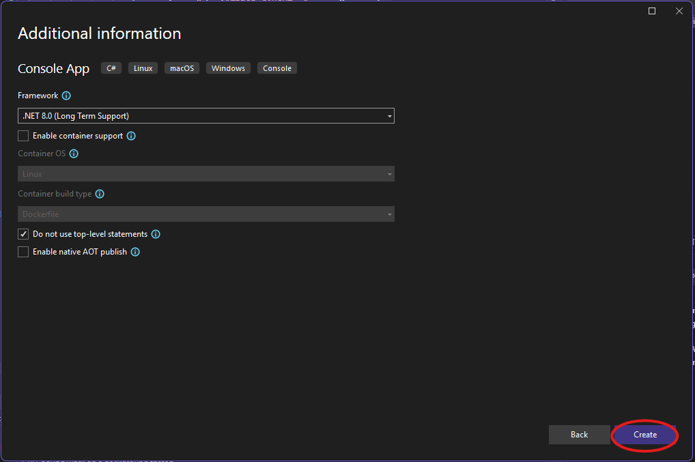
Task: Click the C# tag
Action: coord(111,68)
